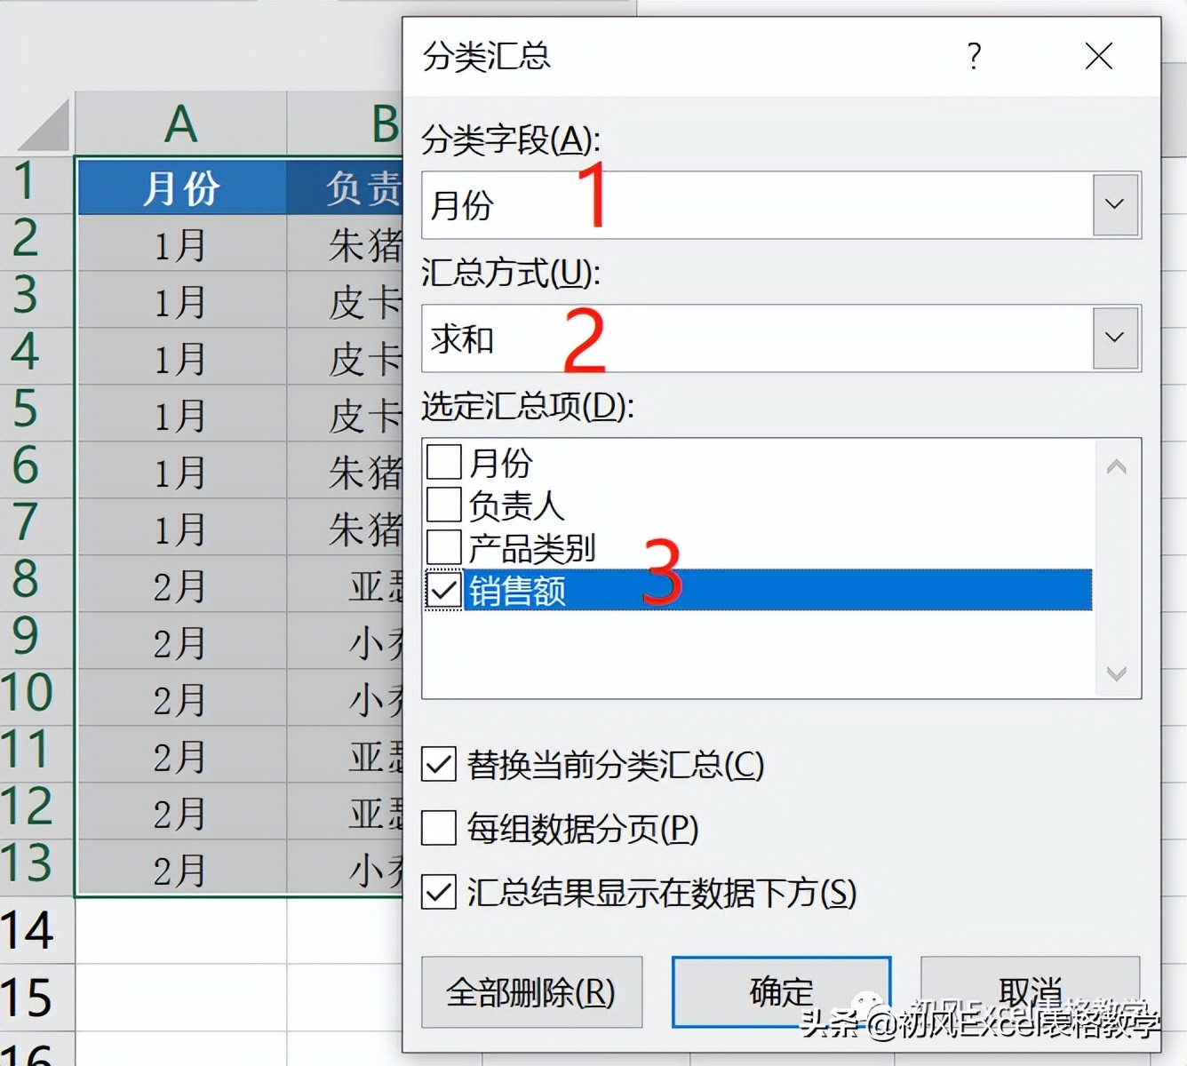This screenshot has height=1066, width=1187.
Task: Select 销售额 item text in list
Action: (x=517, y=590)
